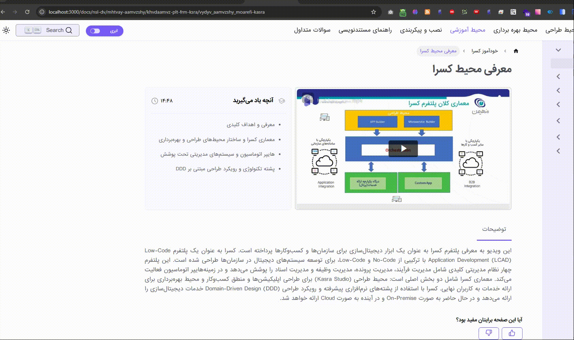Collapse the expanded top sidebar category chevron
574x340 pixels.
point(558,50)
